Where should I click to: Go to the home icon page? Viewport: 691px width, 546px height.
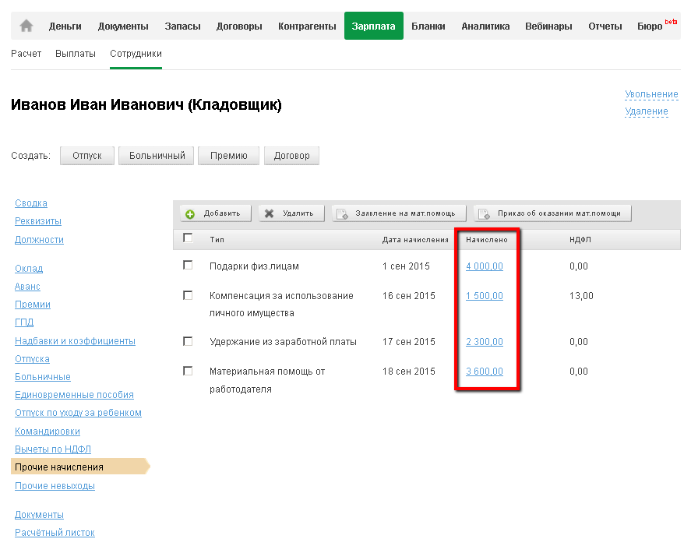coord(26,26)
